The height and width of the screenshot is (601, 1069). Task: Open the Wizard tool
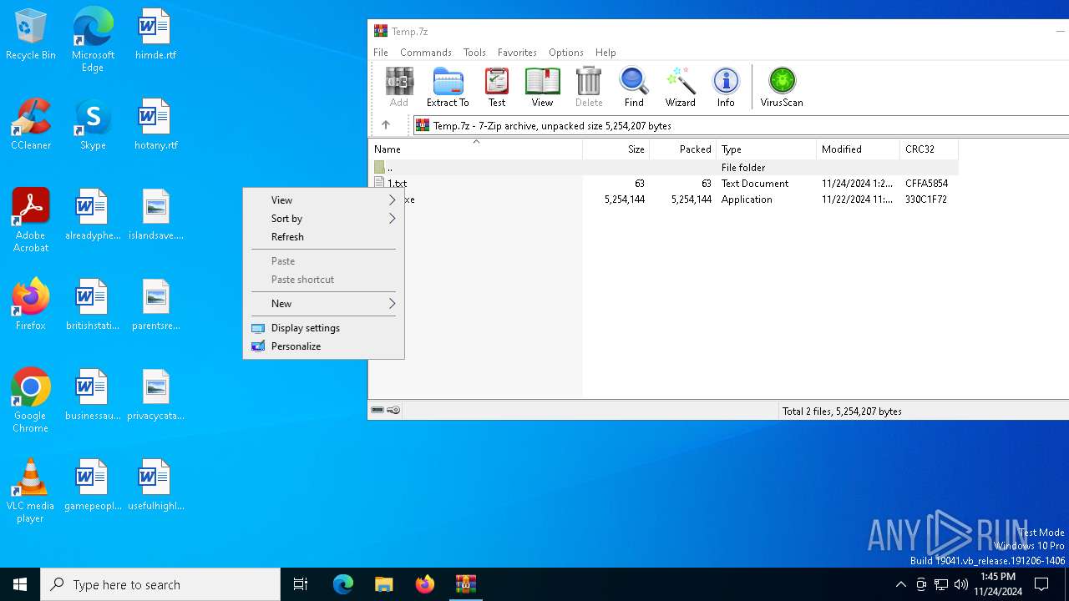680,88
